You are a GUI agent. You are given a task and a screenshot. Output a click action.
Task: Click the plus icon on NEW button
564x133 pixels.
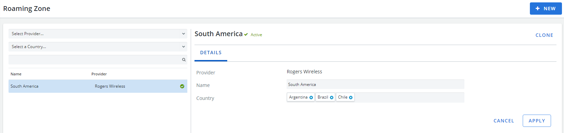538,9
